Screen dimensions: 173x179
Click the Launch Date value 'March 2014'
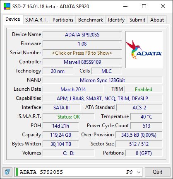tap(73, 89)
